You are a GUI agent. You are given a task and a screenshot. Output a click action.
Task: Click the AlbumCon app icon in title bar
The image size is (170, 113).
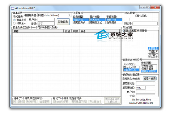(x=13, y=8)
